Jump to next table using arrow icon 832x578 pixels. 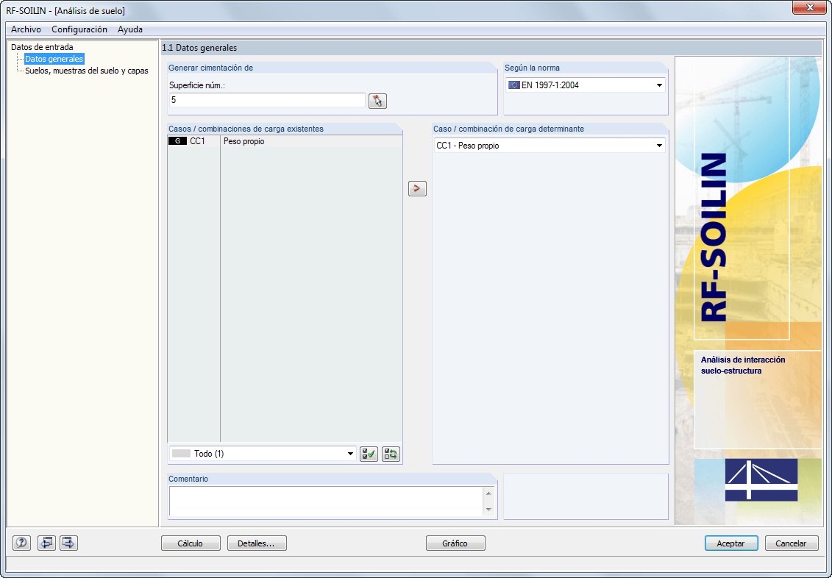68,543
